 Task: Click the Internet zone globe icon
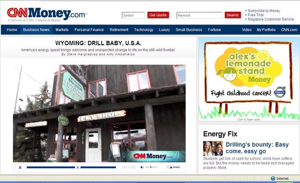coord(273,178)
